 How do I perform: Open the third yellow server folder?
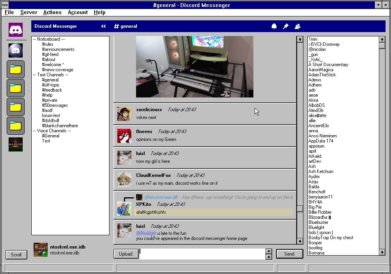pos(16,107)
